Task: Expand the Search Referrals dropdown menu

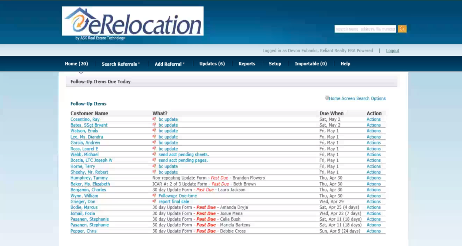Action: point(121,64)
